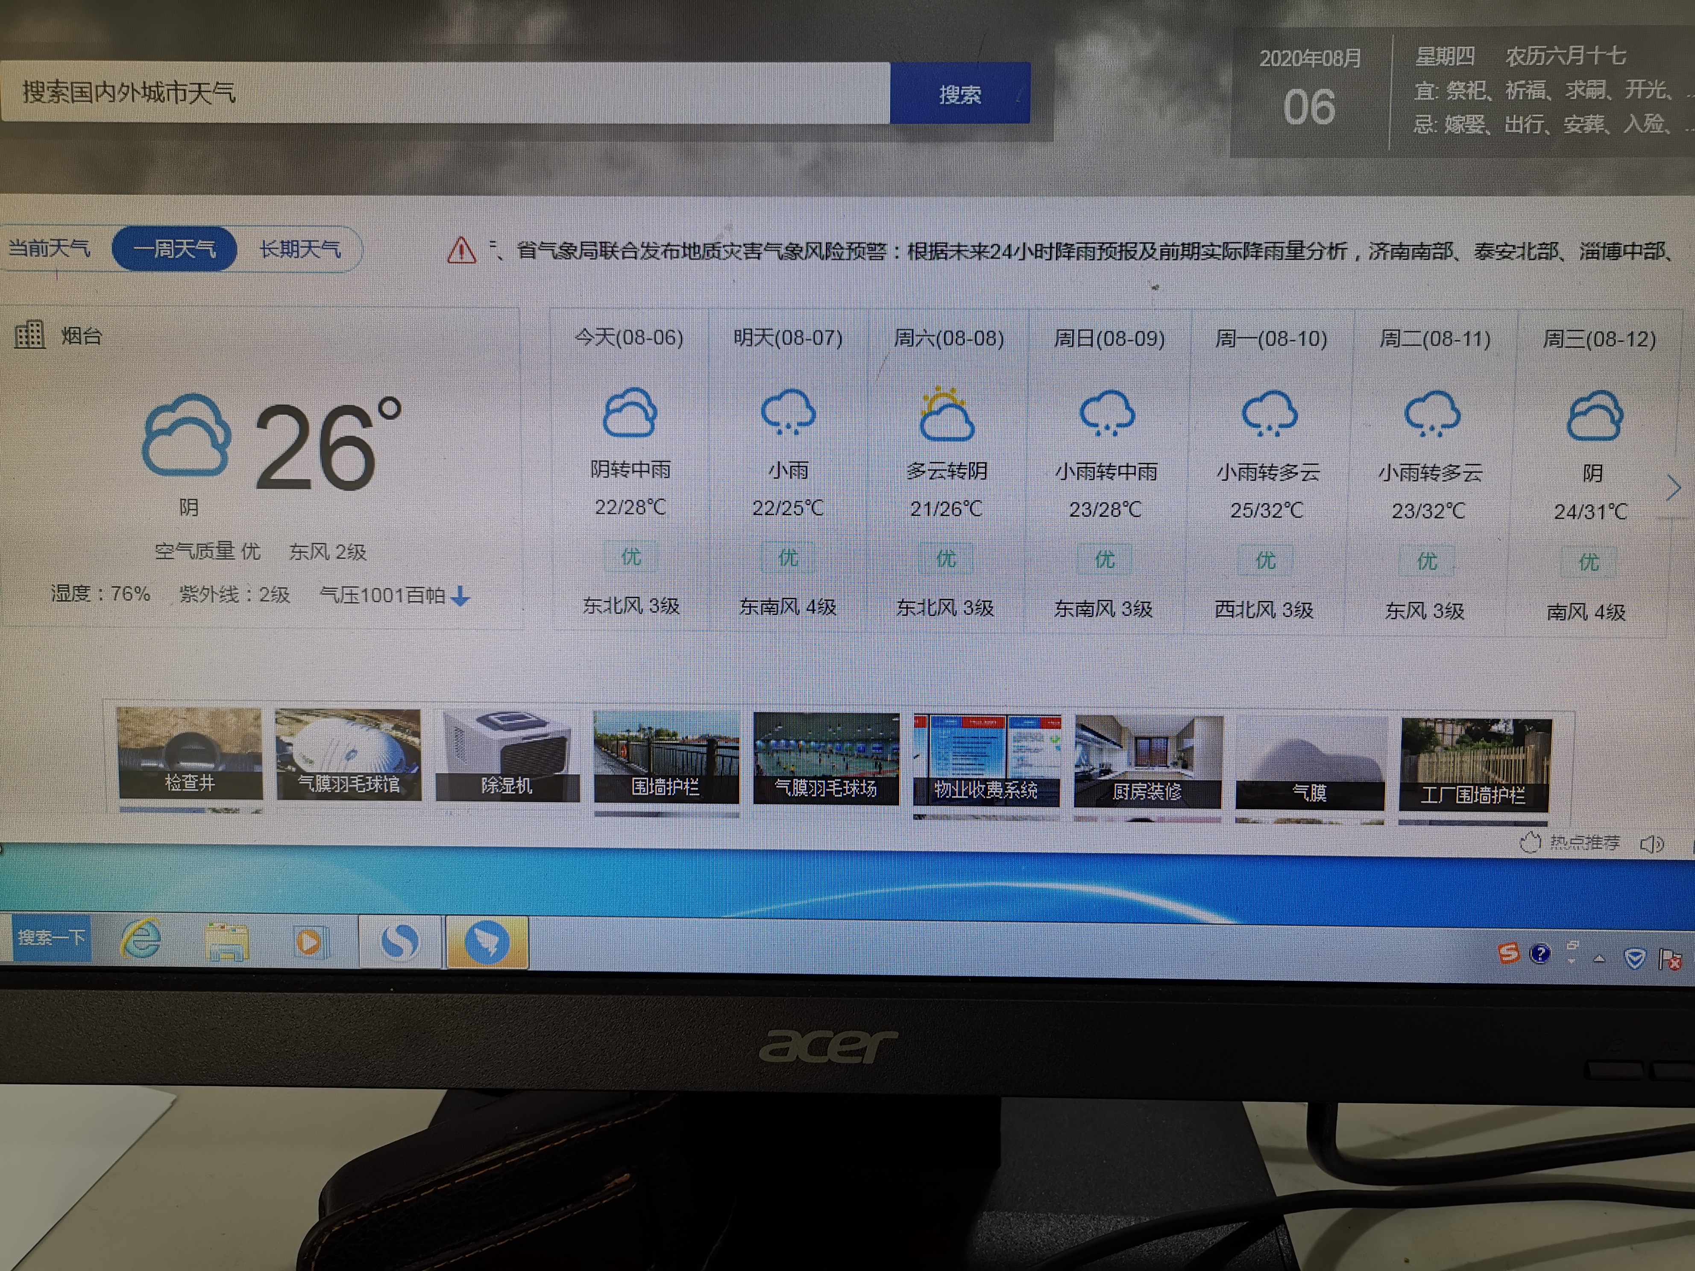Open Internet Explorer from the taskbar
Image resolution: width=1695 pixels, height=1271 pixels.
[141, 940]
